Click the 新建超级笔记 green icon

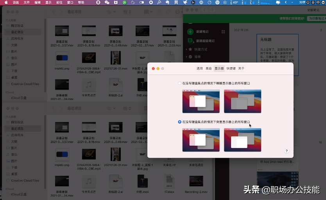tap(190, 41)
